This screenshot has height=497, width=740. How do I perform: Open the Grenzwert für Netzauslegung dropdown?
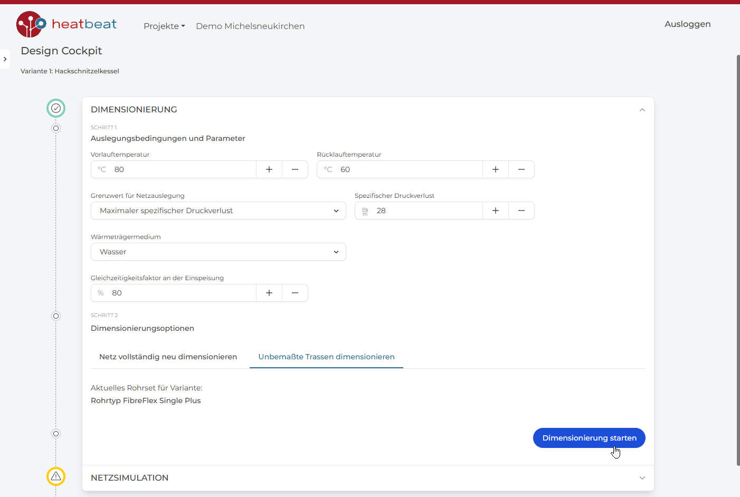218,211
